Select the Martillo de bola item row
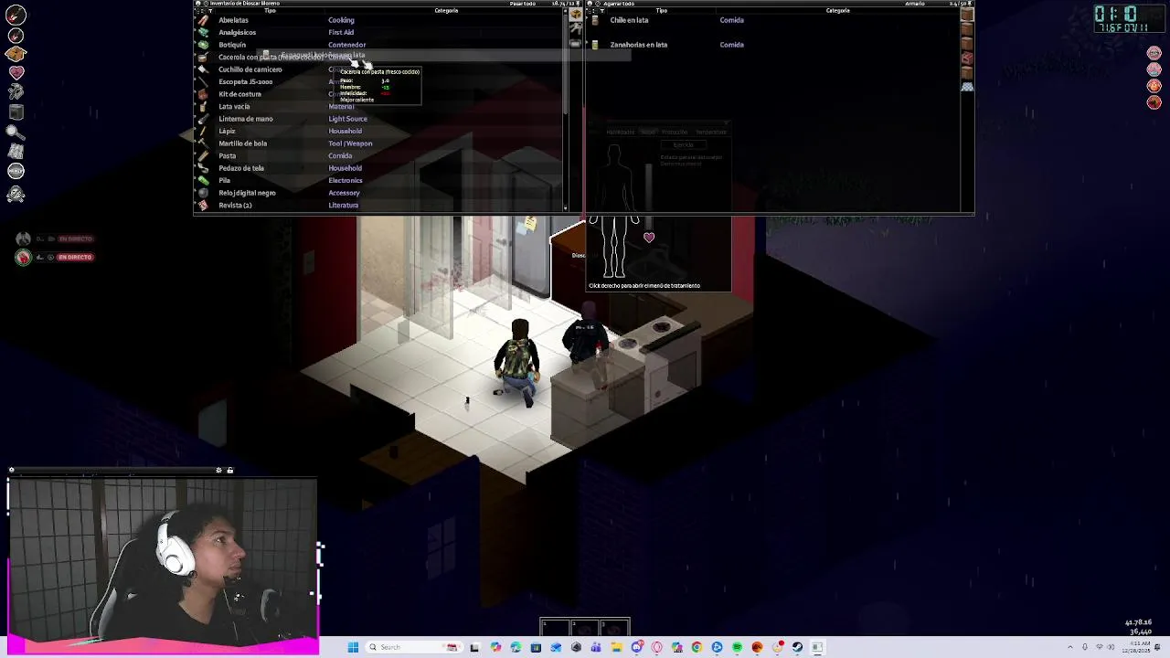 point(379,143)
